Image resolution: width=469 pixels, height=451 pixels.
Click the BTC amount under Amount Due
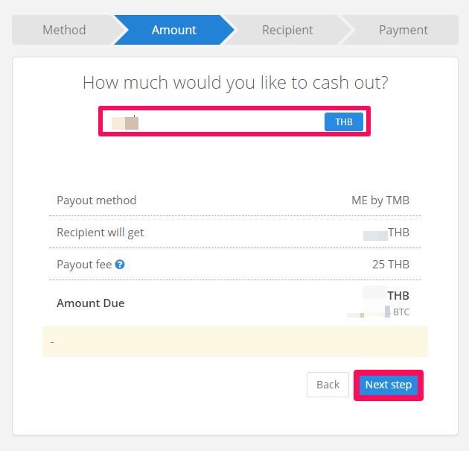click(378, 312)
